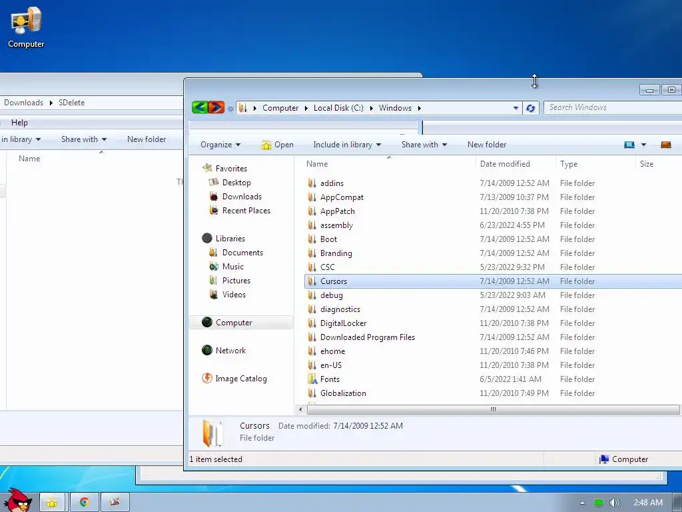Viewport: 682px width, 512px height.
Task: Expand the address bar history dropdown
Action: (x=515, y=108)
